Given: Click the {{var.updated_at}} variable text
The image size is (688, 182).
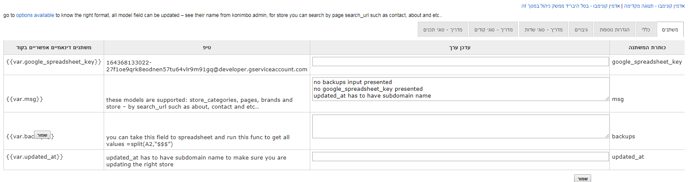Looking at the screenshot, I should [x=35, y=157].
